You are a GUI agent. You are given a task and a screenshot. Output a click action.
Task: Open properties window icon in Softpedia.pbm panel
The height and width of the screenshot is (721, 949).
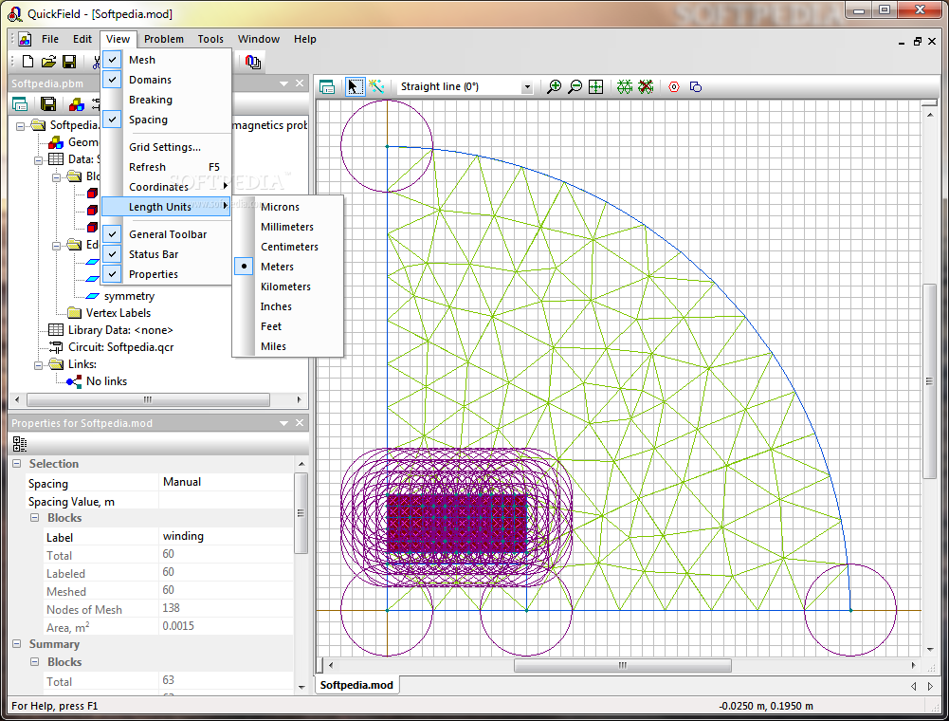pyautogui.click(x=20, y=104)
